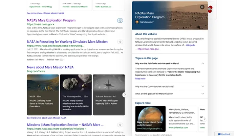Close the NASA's Mars Exploration Program panel

coord(202,7)
